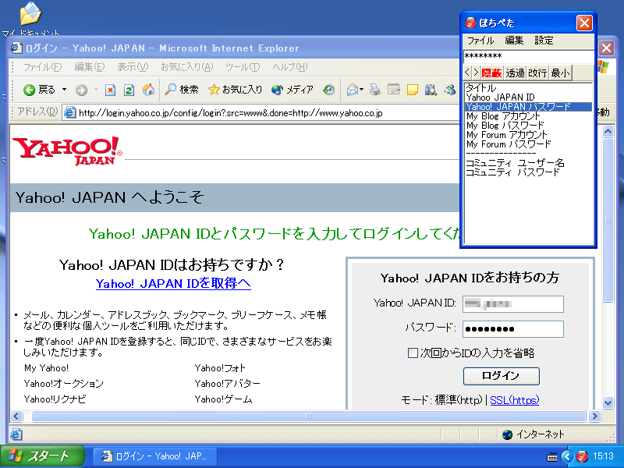The width and height of the screenshot is (624, 468).
Task: Check 次回からIDの入力を省略 checkbox
Action: click(413, 353)
